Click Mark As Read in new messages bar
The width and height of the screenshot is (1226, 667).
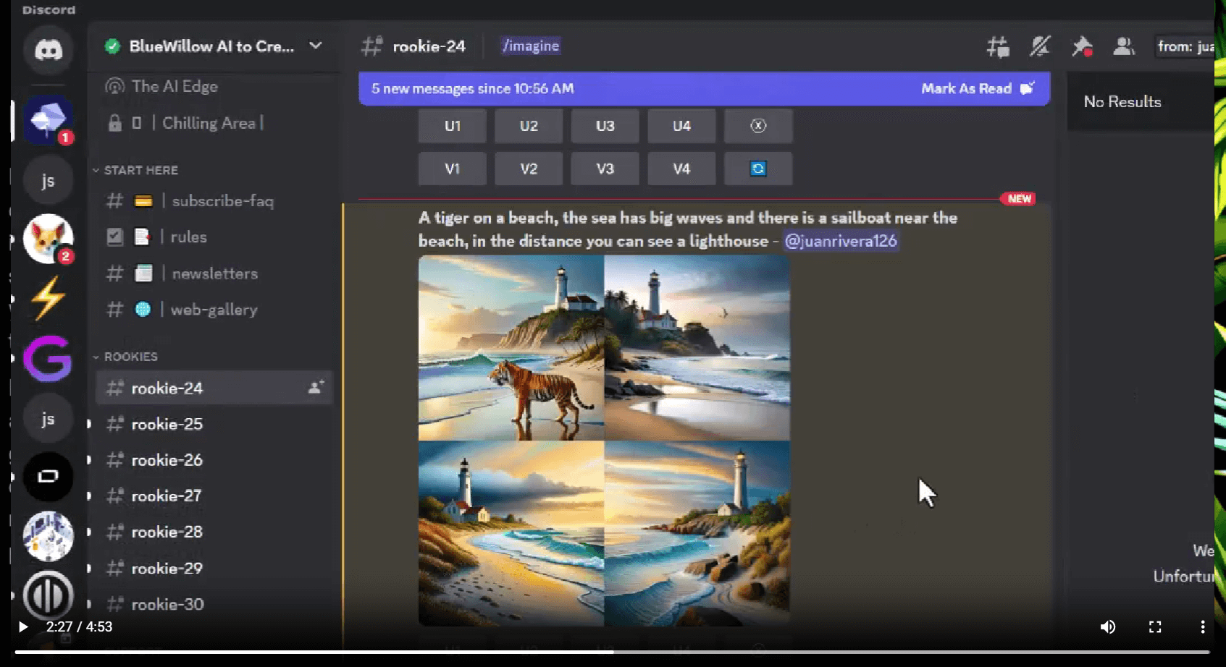click(x=978, y=88)
